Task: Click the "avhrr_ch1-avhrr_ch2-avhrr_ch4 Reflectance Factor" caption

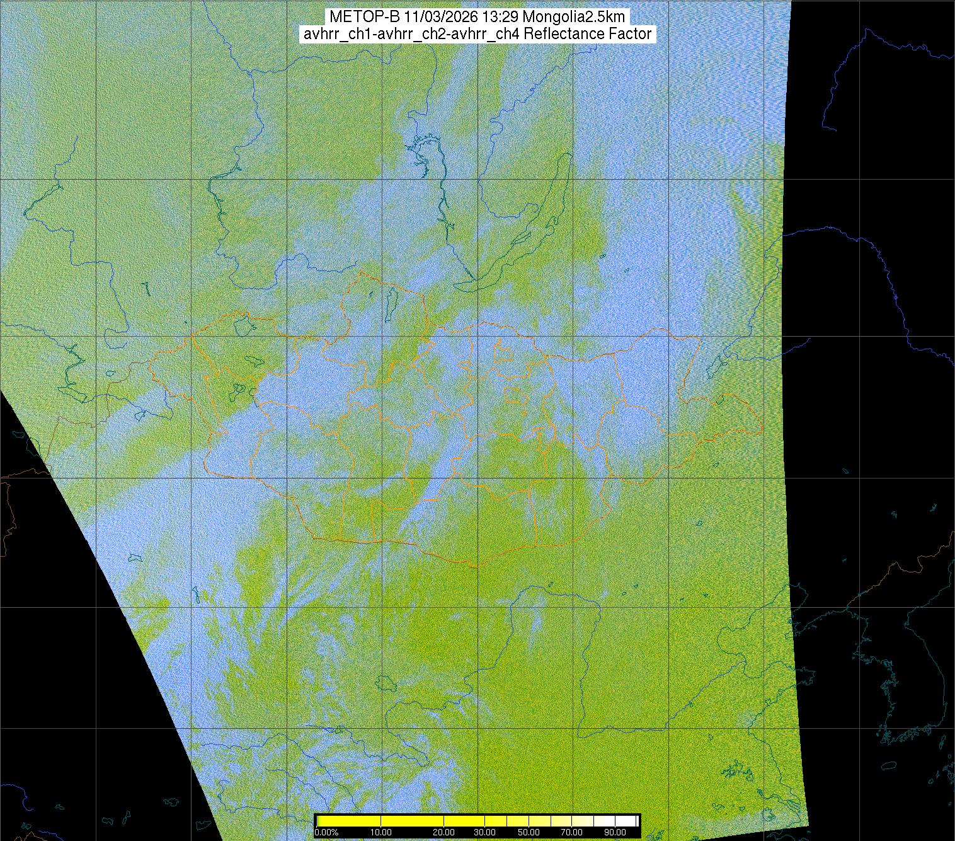Action: (477, 34)
